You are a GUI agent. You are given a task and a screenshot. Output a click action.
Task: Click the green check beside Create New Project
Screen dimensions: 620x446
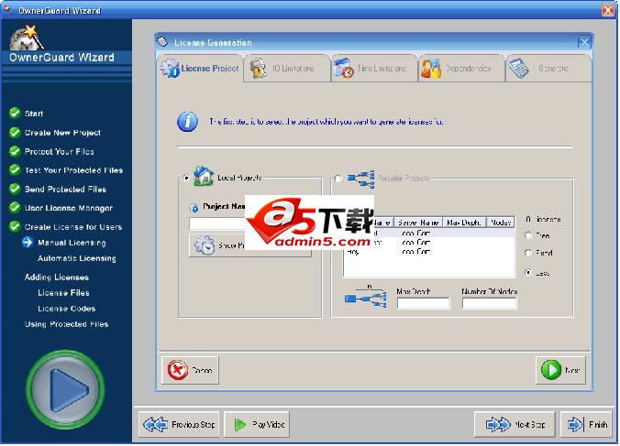[x=15, y=132]
